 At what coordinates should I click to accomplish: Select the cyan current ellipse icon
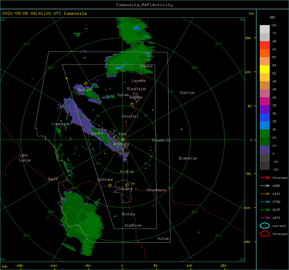[x=265, y=226]
